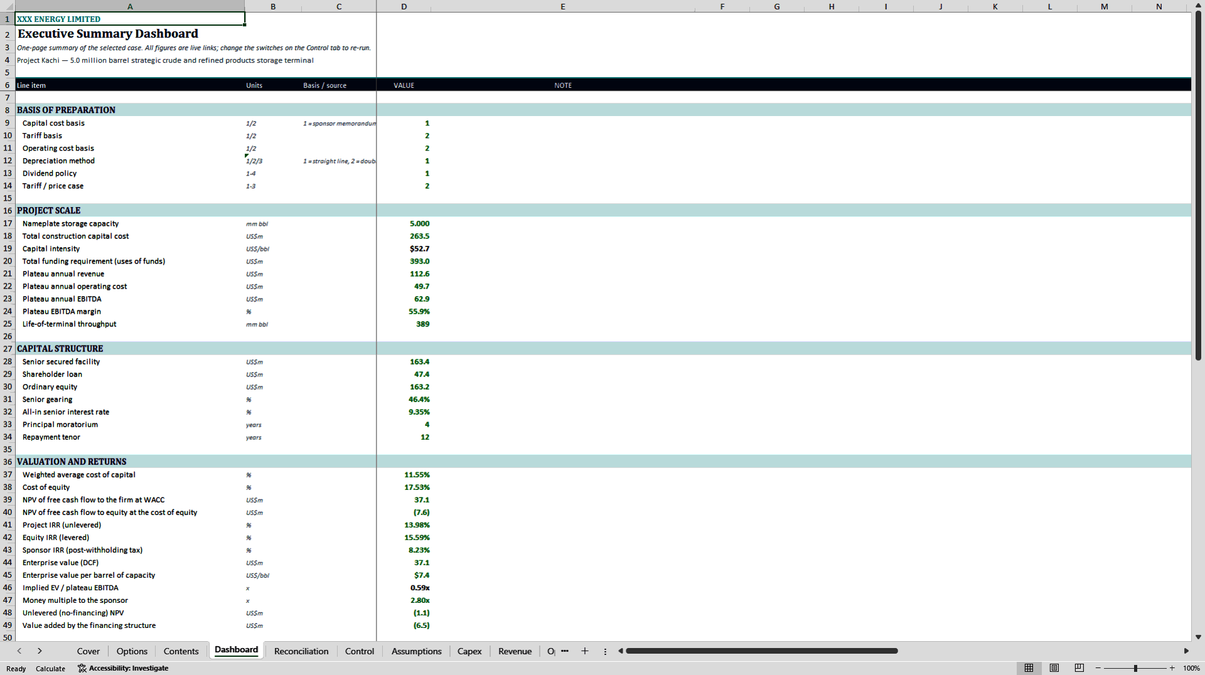1205x675 pixels.
Task: Click the Calculate button in status bar
Action: 50,669
